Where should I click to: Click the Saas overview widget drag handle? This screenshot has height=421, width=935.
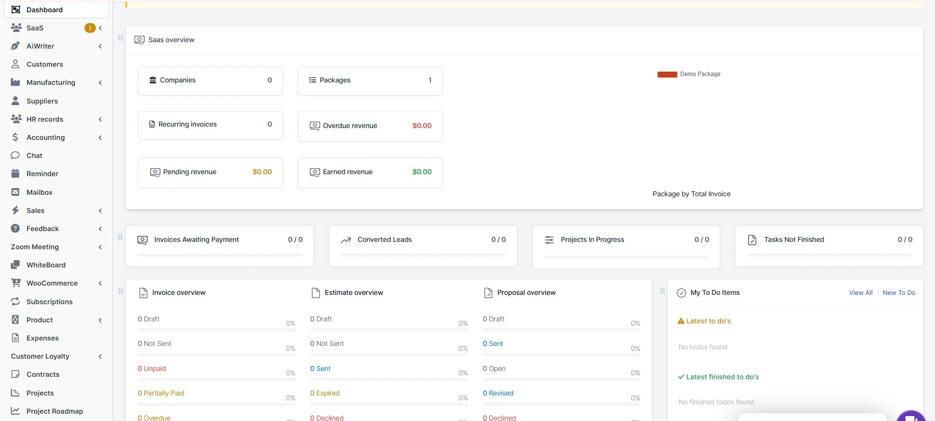(x=120, y=38)
